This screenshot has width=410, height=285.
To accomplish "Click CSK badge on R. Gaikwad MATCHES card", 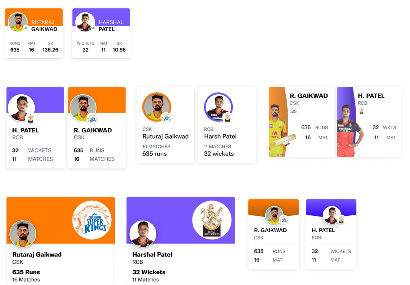I will click(x=92, y=119).
